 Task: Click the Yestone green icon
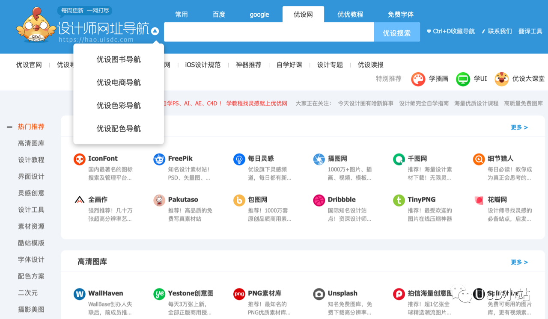tap(159, 294)
